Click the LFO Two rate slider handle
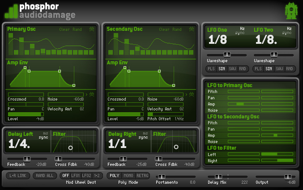The height and width of the screenshot is (190, 303). point(274,55)
